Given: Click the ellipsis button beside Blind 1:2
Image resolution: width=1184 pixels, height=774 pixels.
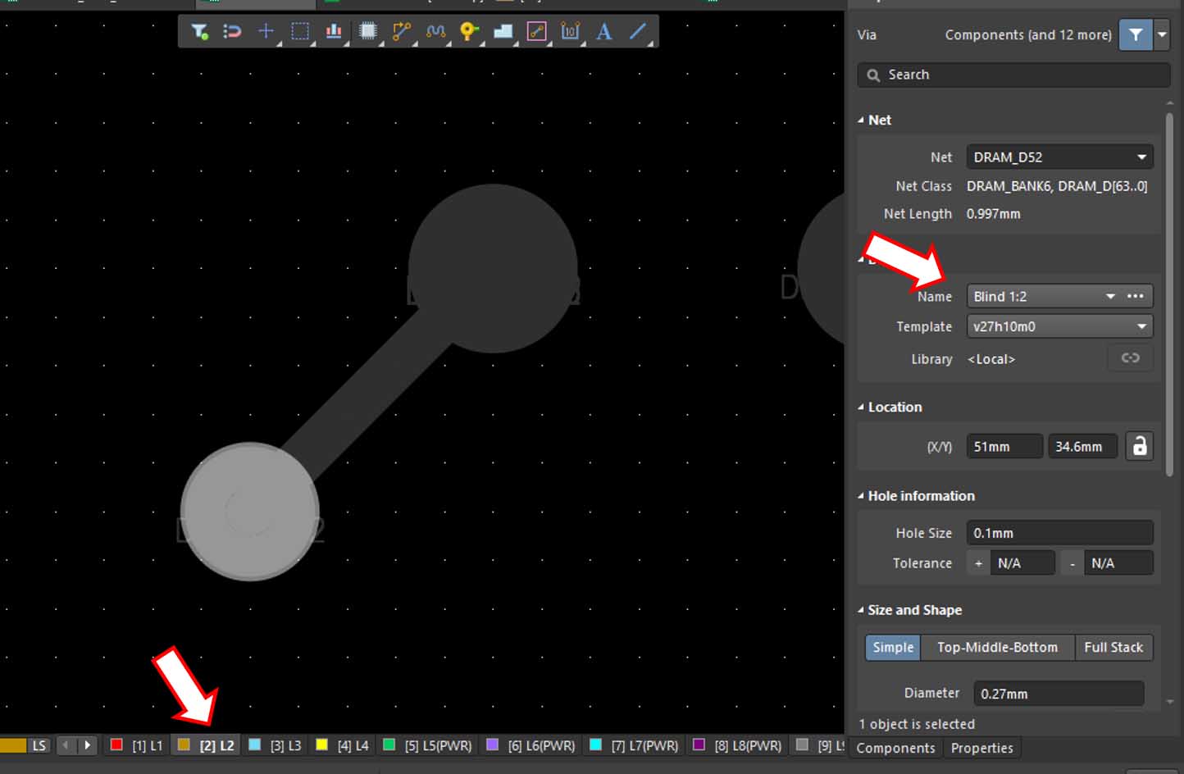Looking at the screenshot, I should click(1136, 296).
